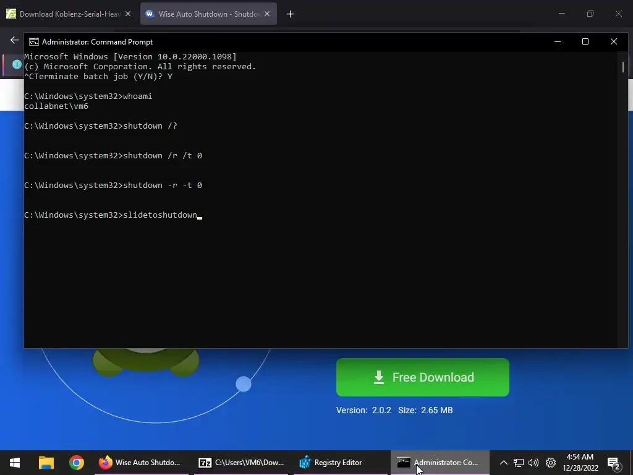
Task: Click the 'Size: 2.65 MB' text
Action: [425, 410]
